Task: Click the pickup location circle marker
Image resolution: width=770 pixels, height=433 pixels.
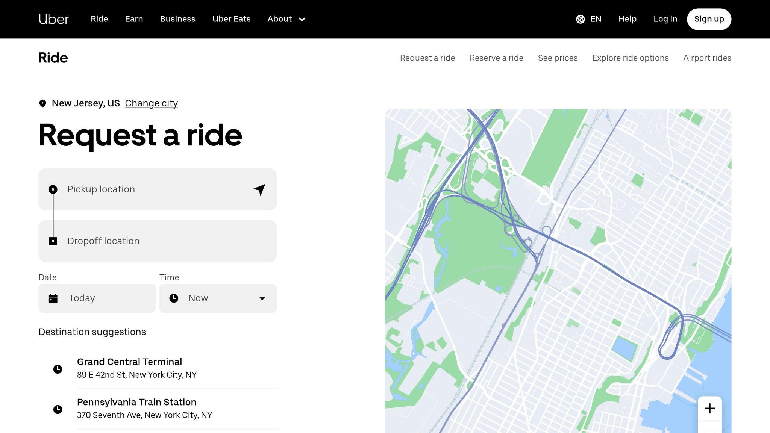Action: [53, 189]
